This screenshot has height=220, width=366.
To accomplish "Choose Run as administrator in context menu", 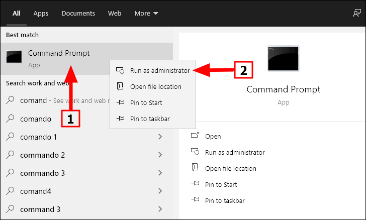I will 153,70.
